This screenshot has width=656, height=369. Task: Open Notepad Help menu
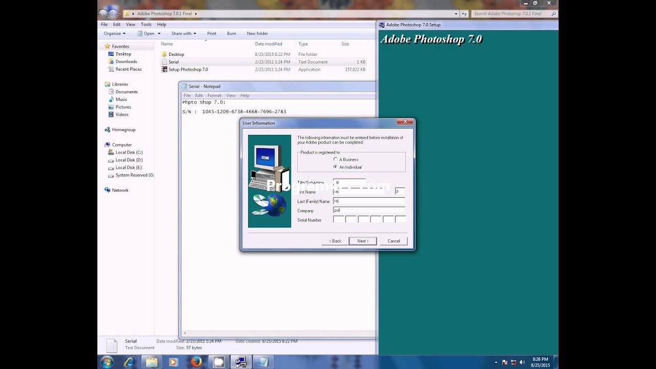tap(245, 95)
